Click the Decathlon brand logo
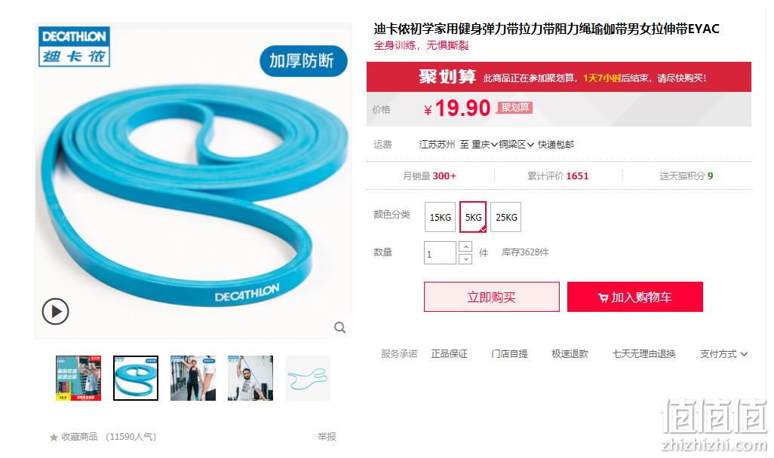Viewport: 774px width, 458px height. tap(75, 47)
